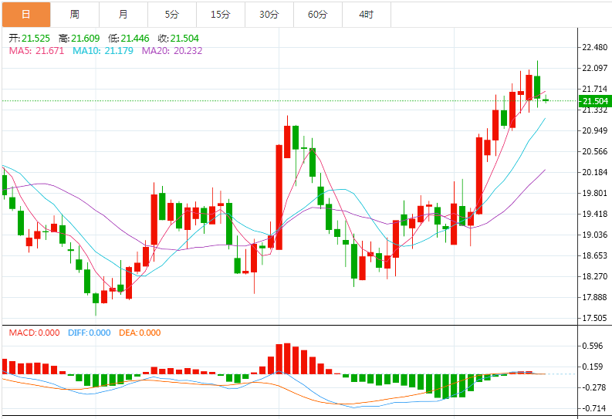Viewport: 612px width, 419px height.
Task: Click the 22.480 price axis label
Action: (595, 47)
